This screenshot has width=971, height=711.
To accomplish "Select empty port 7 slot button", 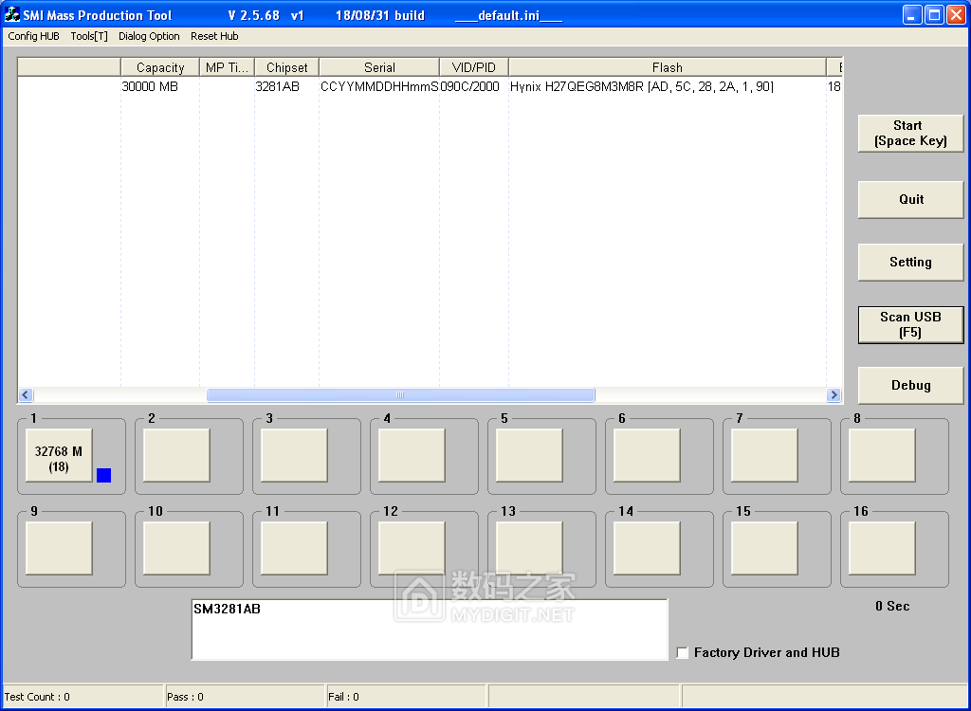I will (x=765, y=455).
